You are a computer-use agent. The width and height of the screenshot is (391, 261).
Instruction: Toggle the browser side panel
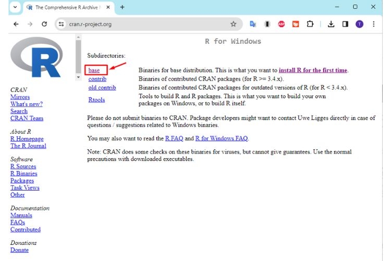(345, 24)
